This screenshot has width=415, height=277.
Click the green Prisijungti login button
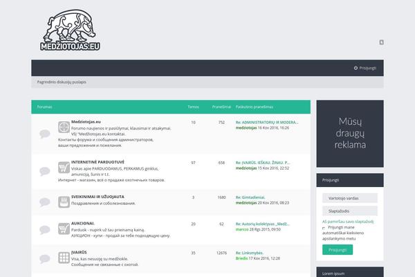point(338,250)
